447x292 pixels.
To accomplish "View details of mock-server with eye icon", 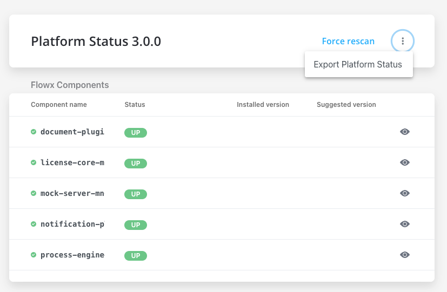I will [x=404, y=193].
